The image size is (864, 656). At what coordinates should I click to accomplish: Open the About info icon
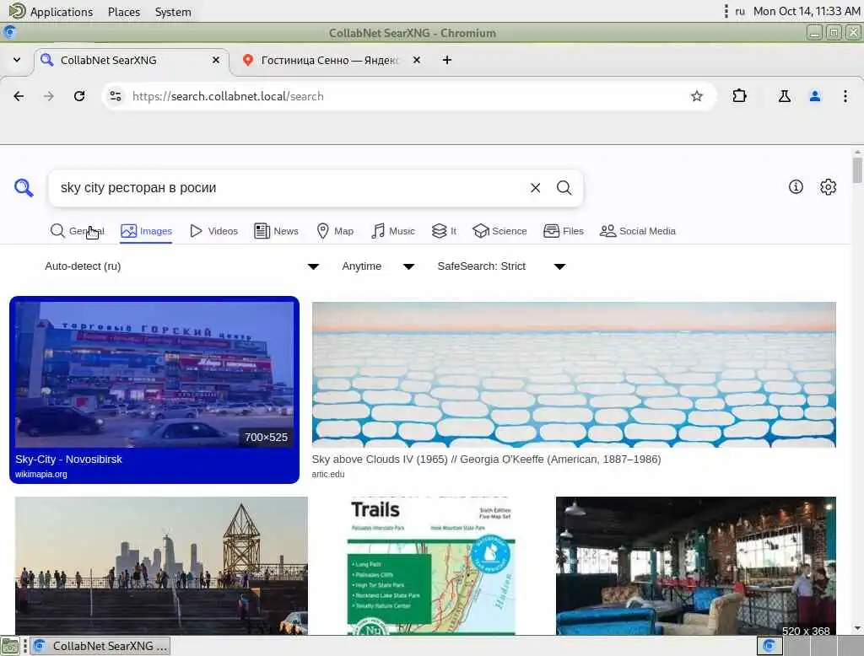click(x=796, y=186)
